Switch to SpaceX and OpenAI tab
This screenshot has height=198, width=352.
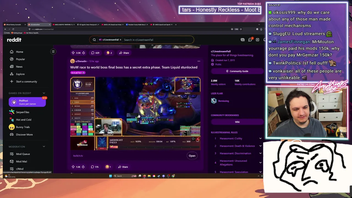click(161, 24)
